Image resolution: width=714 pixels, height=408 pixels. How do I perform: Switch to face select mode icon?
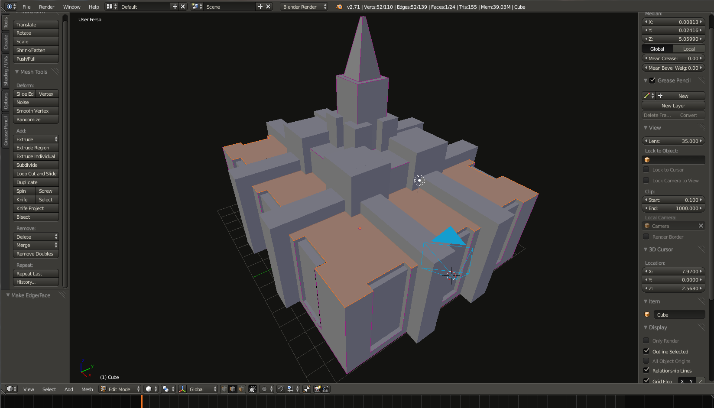click(242, 389)
